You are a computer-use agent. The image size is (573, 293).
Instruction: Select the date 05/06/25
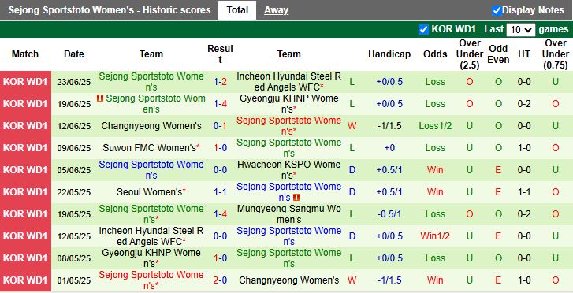point(74,170)
